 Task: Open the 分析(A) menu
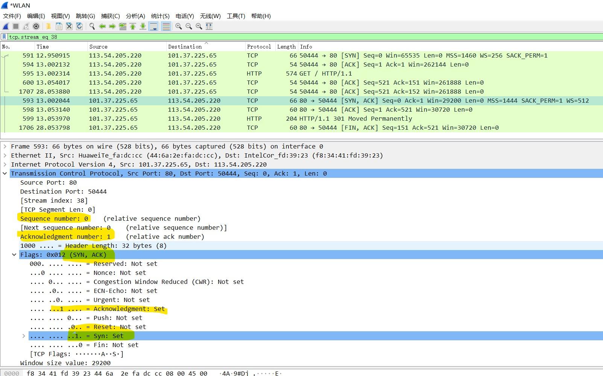(x=135, y=16)
